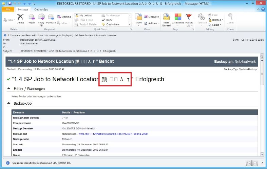This screenshot has height=169, width=267.
Task: Click the Outlook Help icon
Action: [263, 9]
